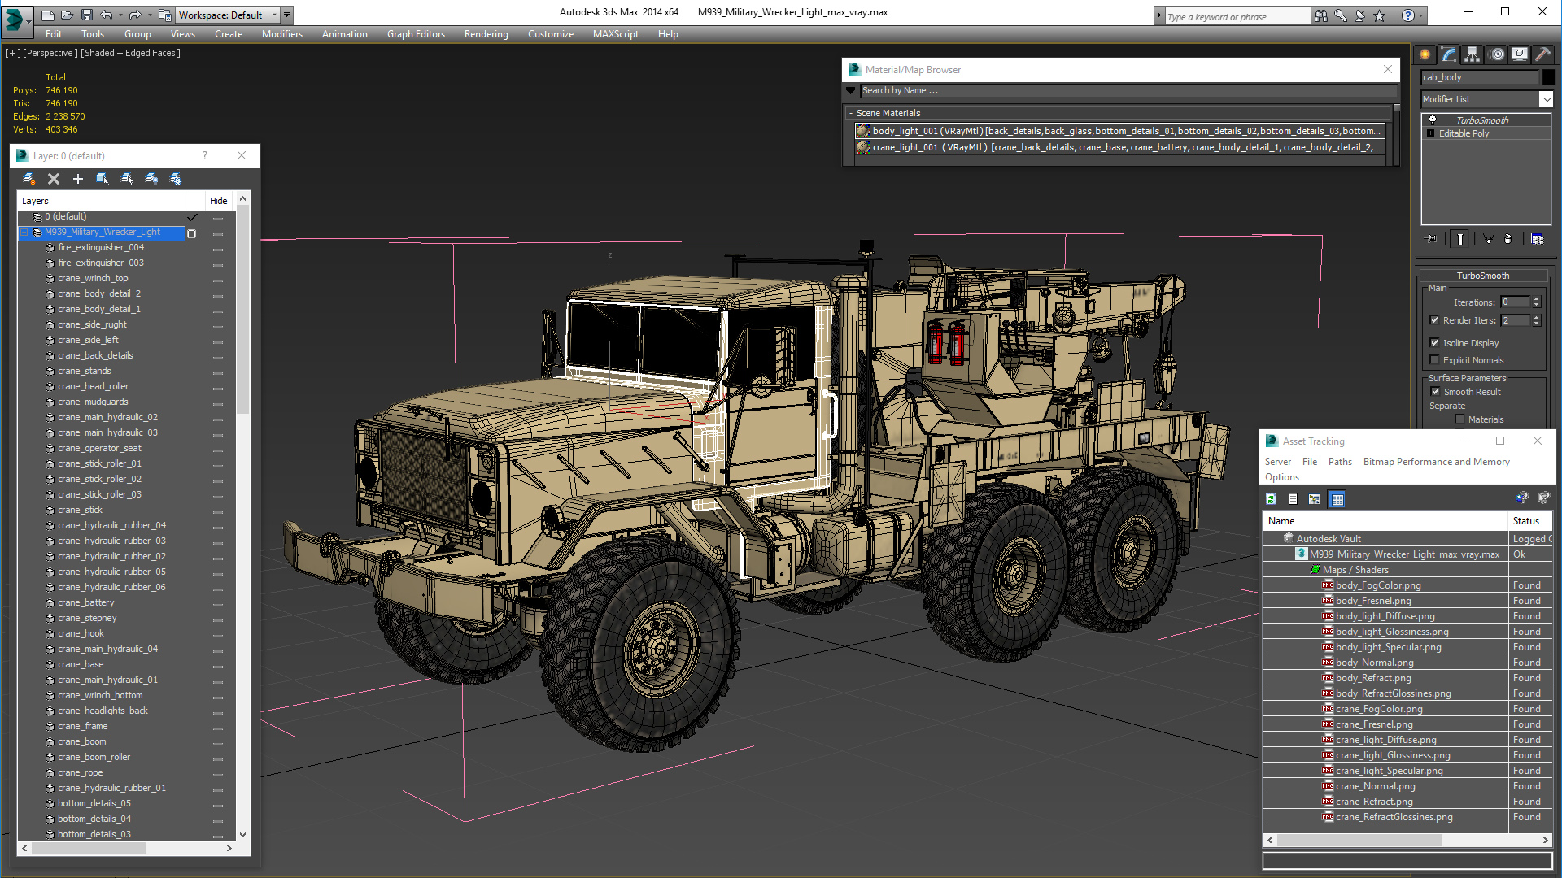Toggle TurboSmooth modifier lightbulb on/off
Viewport: 1562px width, 878px height.
pyautogui.click(x=1433, y=120)
